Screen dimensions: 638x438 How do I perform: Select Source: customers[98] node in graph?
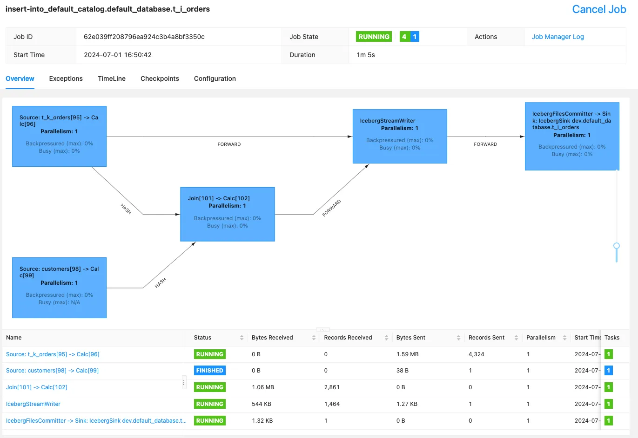(x=59, y=288)
